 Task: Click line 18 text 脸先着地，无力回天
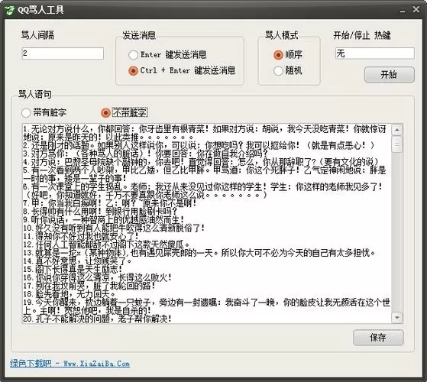pos(70,294)
